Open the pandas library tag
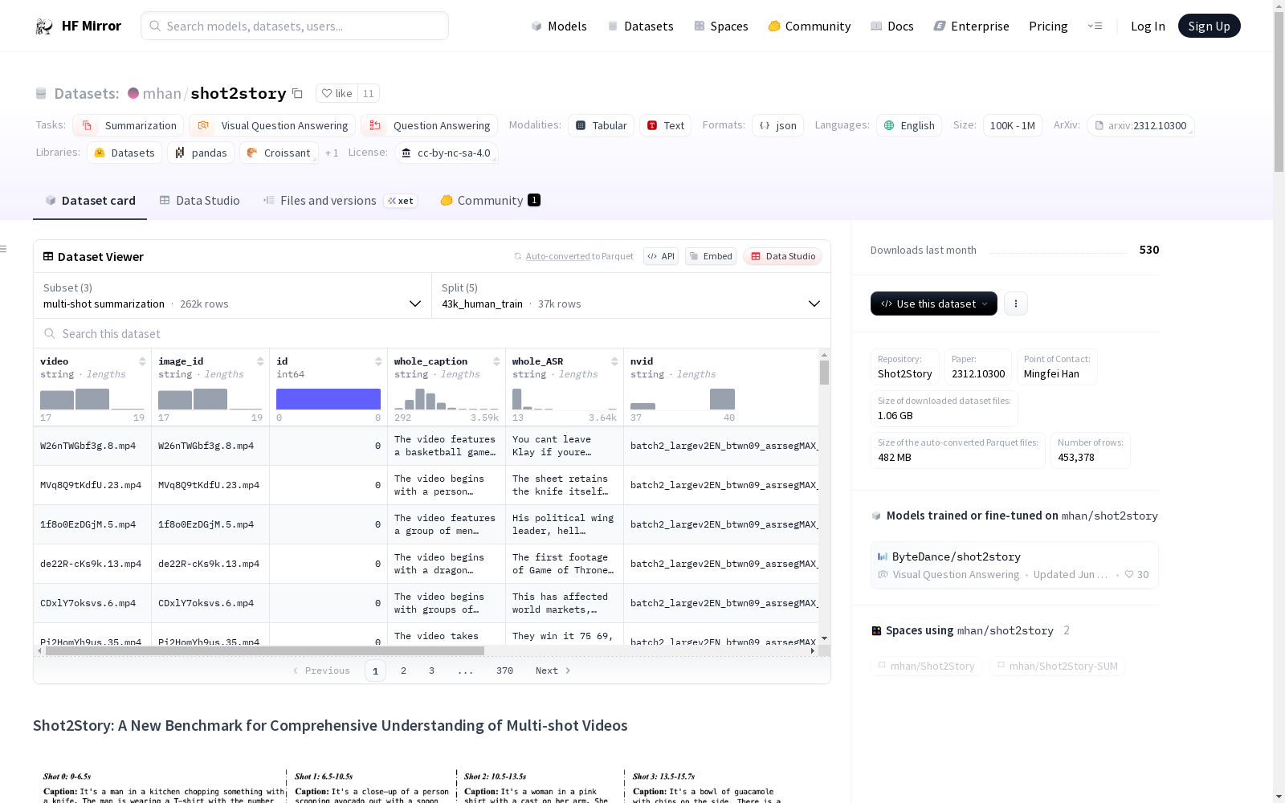Image resolution: width=1285 pixels, height=803 pixels. click(201, 153)
